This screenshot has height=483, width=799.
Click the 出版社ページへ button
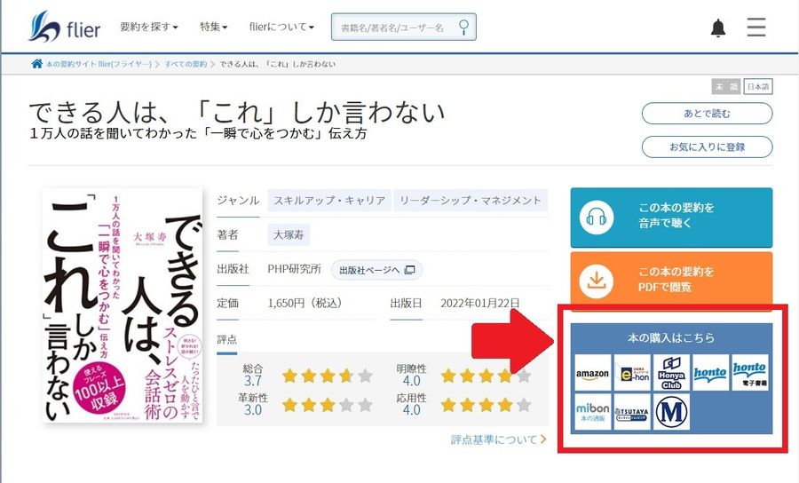(376, 270)
